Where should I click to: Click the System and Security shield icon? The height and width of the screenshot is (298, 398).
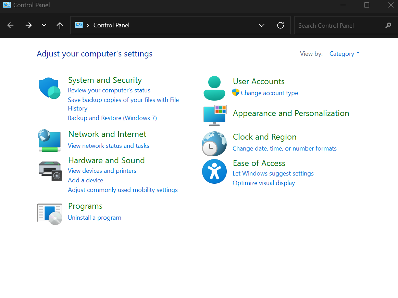point(49,88)
